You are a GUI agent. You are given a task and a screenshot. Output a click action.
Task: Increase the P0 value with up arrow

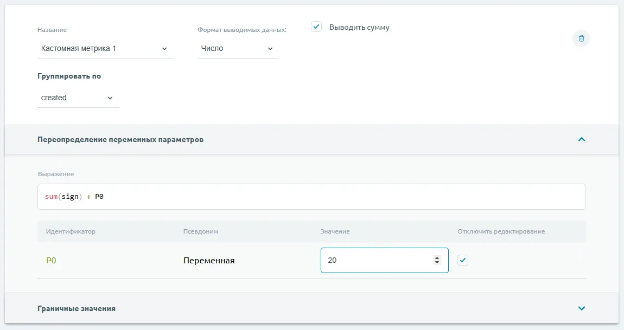click(x=437, y=258)
